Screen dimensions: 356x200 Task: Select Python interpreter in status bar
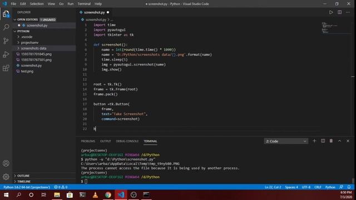27,187
